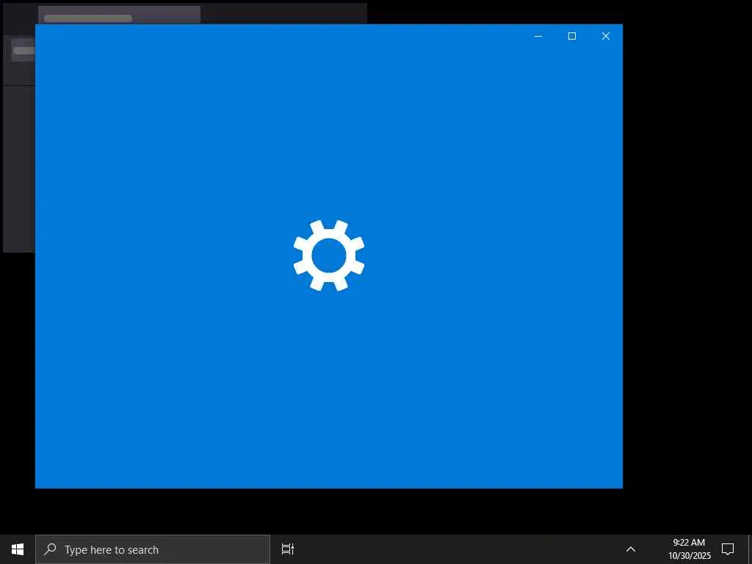The image size is (752, 564).
Task: Maximize the Settings window
Action: 571,37
